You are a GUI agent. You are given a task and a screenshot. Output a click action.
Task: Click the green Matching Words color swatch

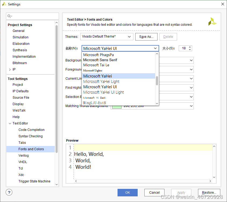[117, 107]
